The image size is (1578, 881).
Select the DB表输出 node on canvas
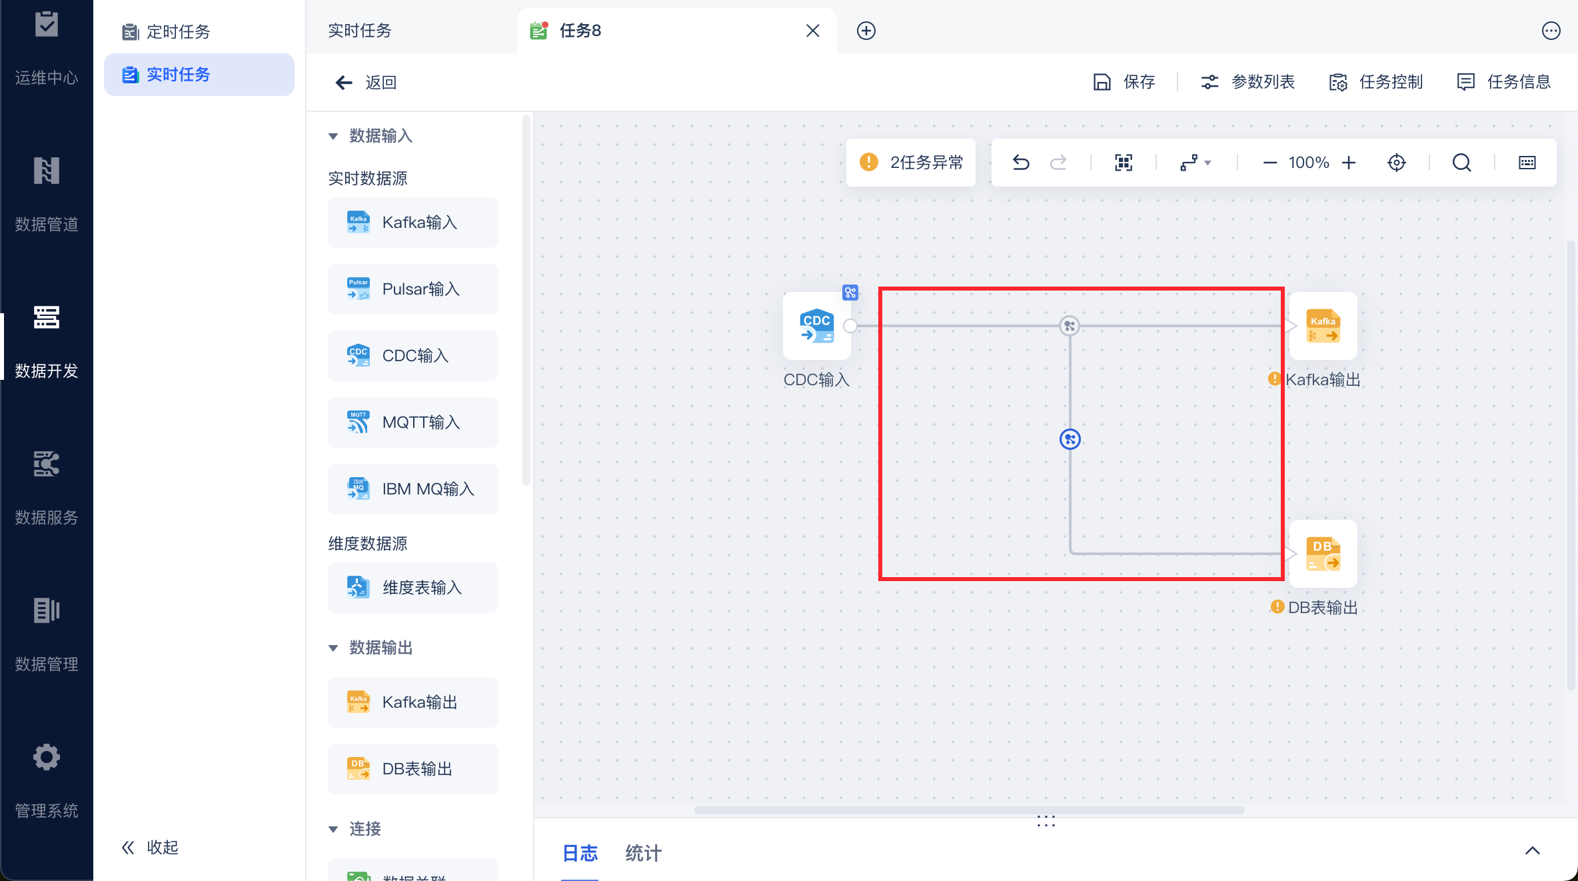click(x=1323, y=554)
